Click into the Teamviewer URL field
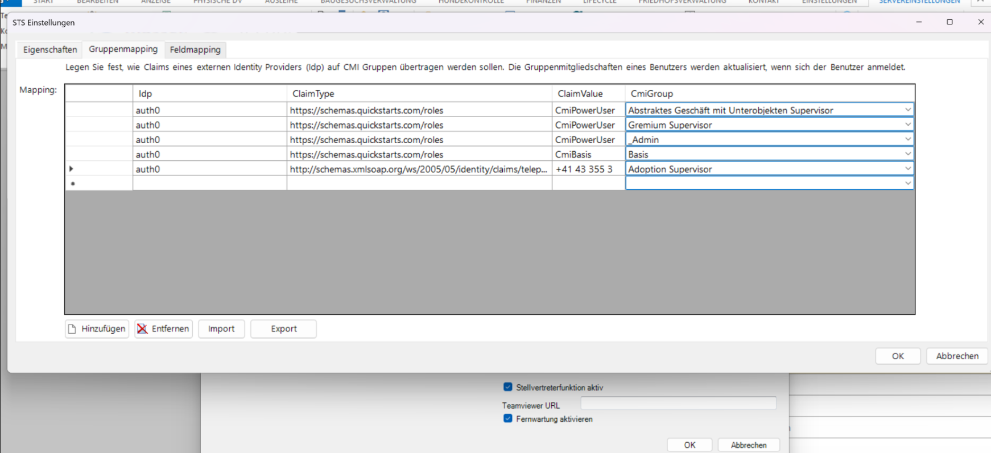 [x=678, y=404]
